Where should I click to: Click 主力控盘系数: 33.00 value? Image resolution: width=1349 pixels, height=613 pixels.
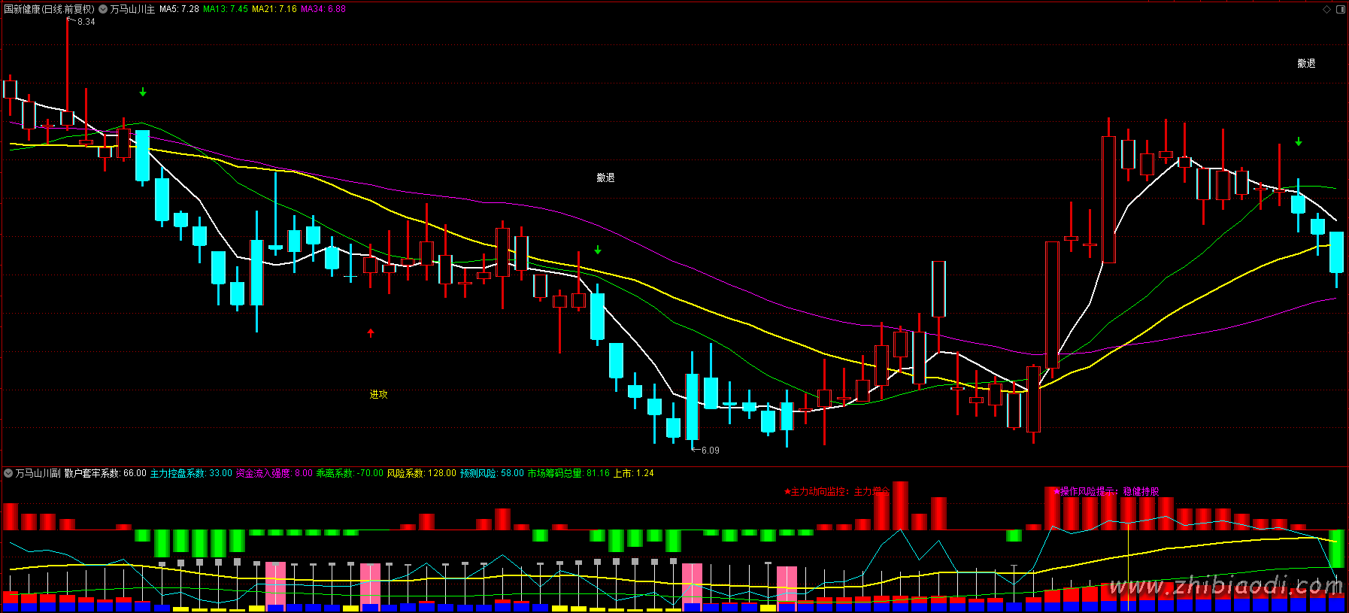(x=191, y=473)
